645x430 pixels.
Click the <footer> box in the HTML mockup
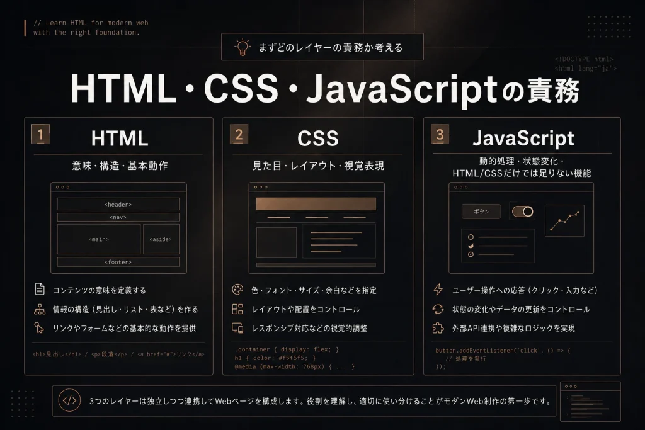click(x=118, y=262)
